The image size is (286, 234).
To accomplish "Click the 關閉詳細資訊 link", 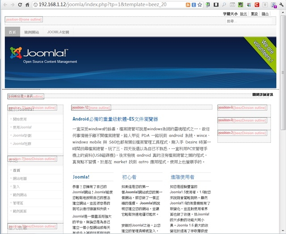I will tap(263, 95).
